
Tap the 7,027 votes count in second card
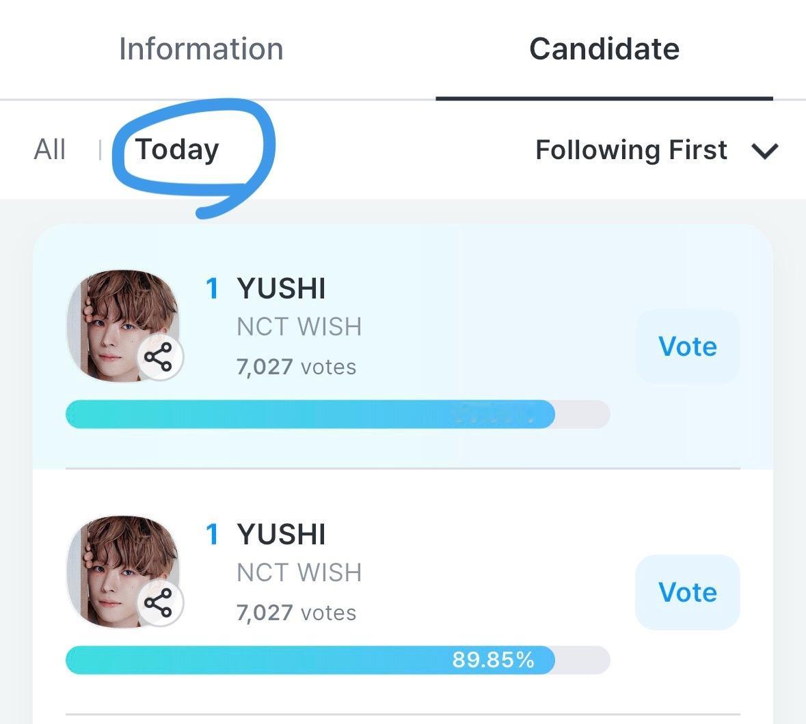297,613
